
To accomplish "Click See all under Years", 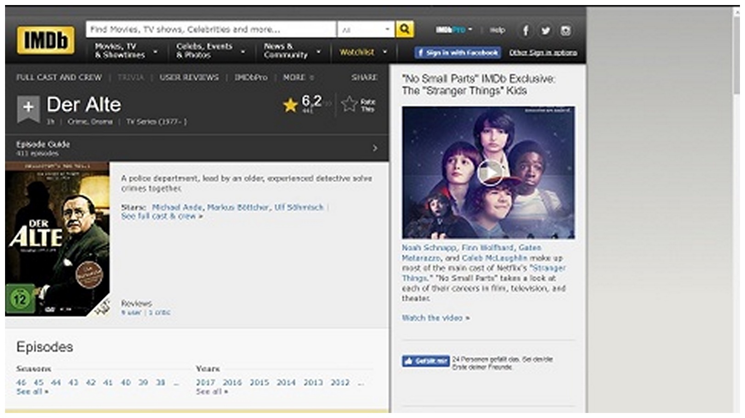I will point(212,392).
